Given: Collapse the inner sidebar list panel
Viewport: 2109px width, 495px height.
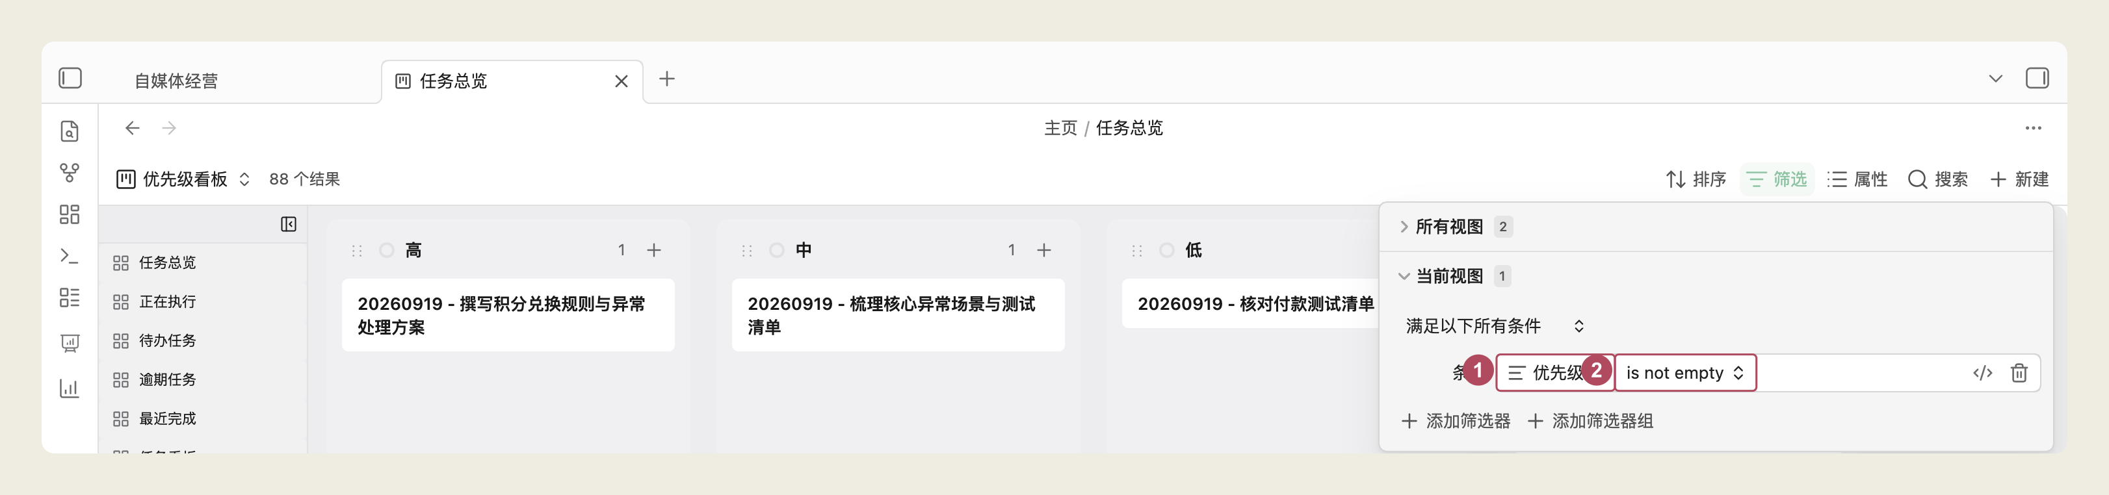Looking at the screenshot, I should 288,224.
